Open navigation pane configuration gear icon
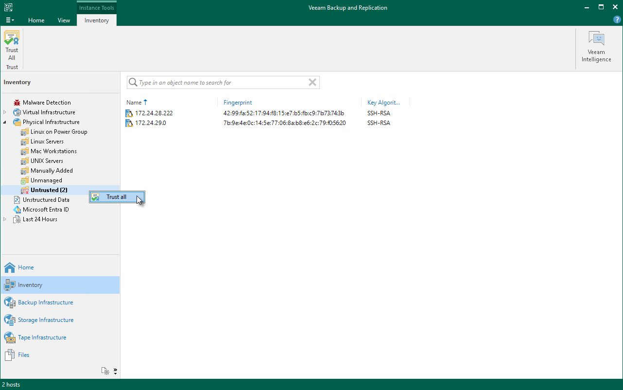623x390 pixels. click(105, 371)
